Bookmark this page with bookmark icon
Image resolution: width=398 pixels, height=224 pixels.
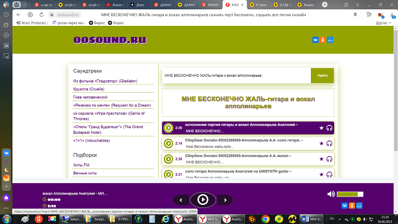tap(355, 15)
